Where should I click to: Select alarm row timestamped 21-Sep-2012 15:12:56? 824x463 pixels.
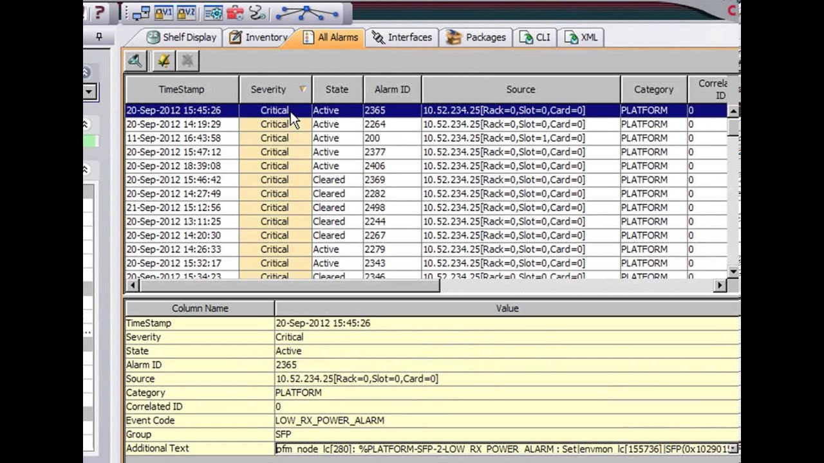[x=426, y=208]
